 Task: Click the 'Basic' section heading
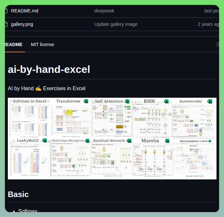click(18, 194)
